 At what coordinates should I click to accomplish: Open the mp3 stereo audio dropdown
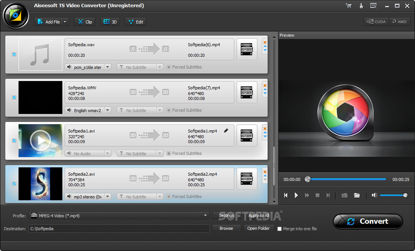click(x=107, y=197)
